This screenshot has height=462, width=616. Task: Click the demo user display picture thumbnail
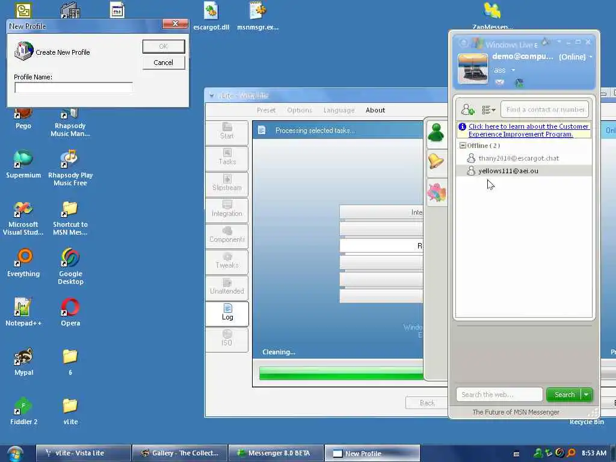(473, 69)
